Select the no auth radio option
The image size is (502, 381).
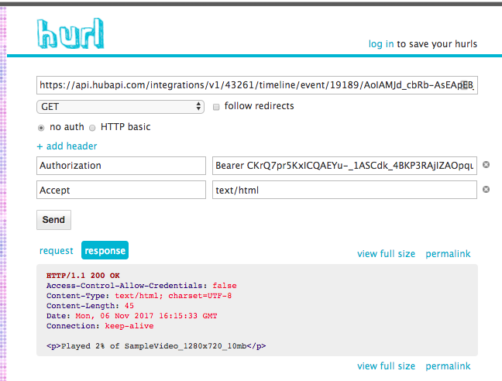[x=41, y=128]
